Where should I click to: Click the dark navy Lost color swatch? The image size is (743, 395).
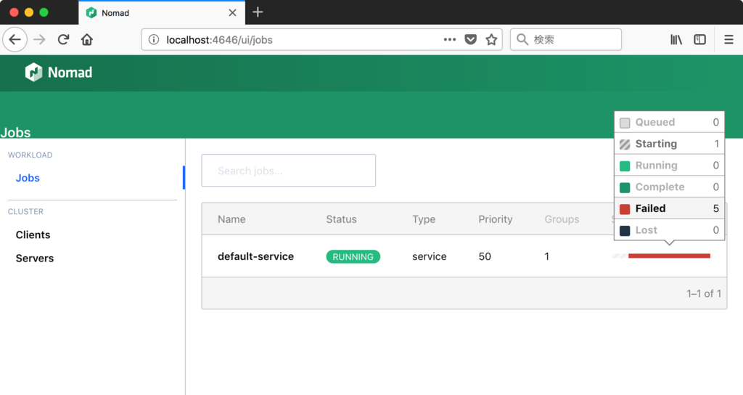coord(625,231)
